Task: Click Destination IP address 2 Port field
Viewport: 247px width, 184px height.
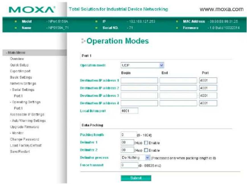Action: coord(208,88)
